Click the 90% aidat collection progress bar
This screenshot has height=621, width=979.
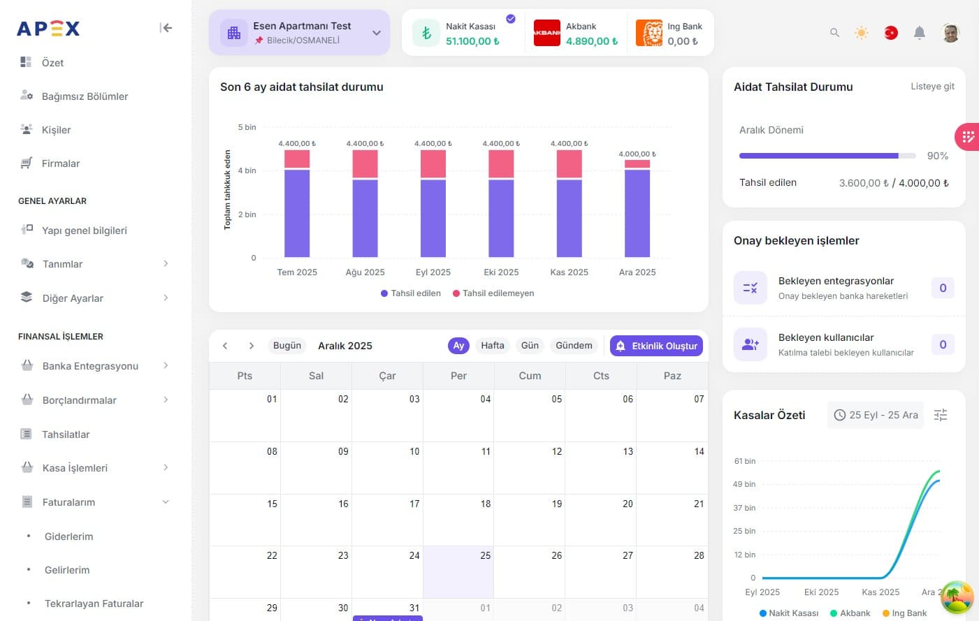[x=827, y=155]
